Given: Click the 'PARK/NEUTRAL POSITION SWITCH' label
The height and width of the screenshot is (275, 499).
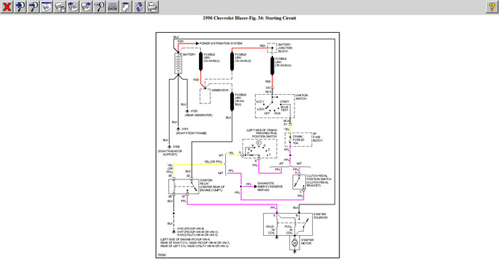Looking at the screenshot, I should click(264, 135).
